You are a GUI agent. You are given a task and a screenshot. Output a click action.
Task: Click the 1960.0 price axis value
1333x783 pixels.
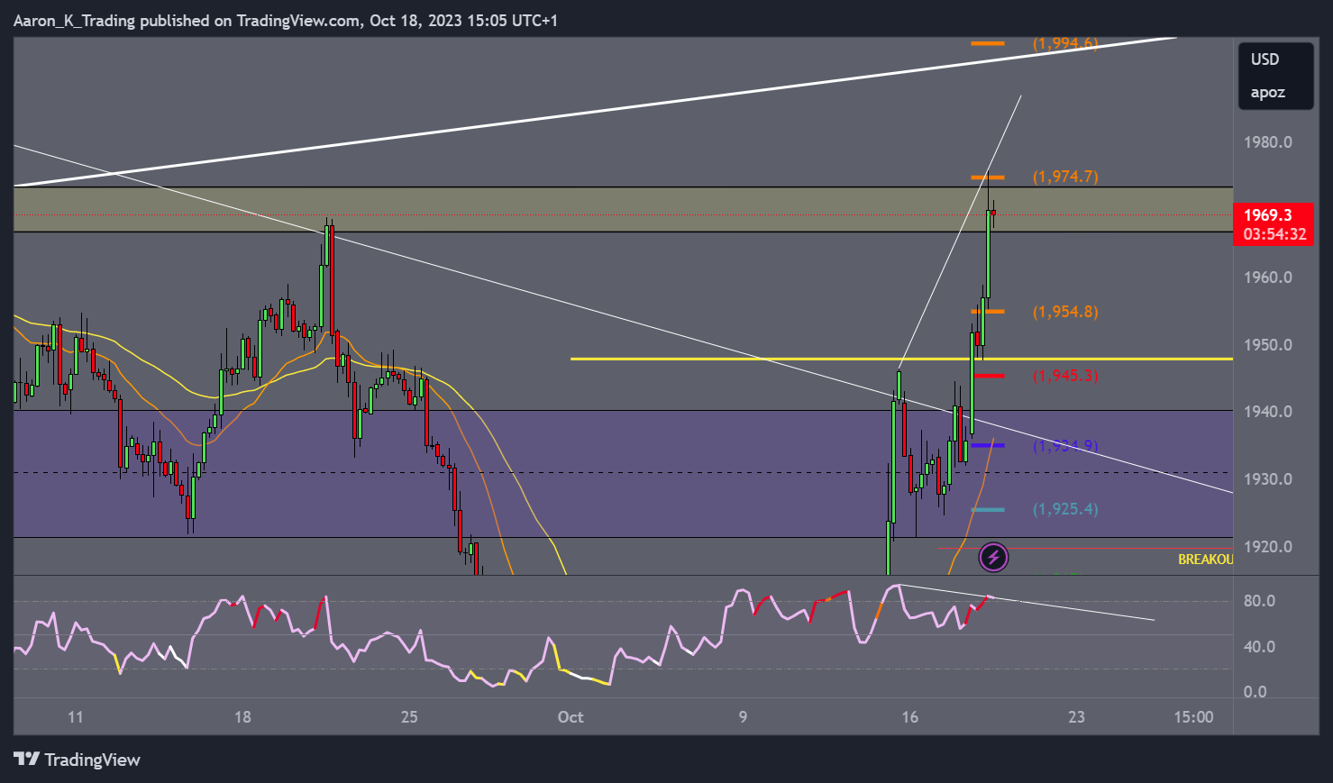point(1267,278)
